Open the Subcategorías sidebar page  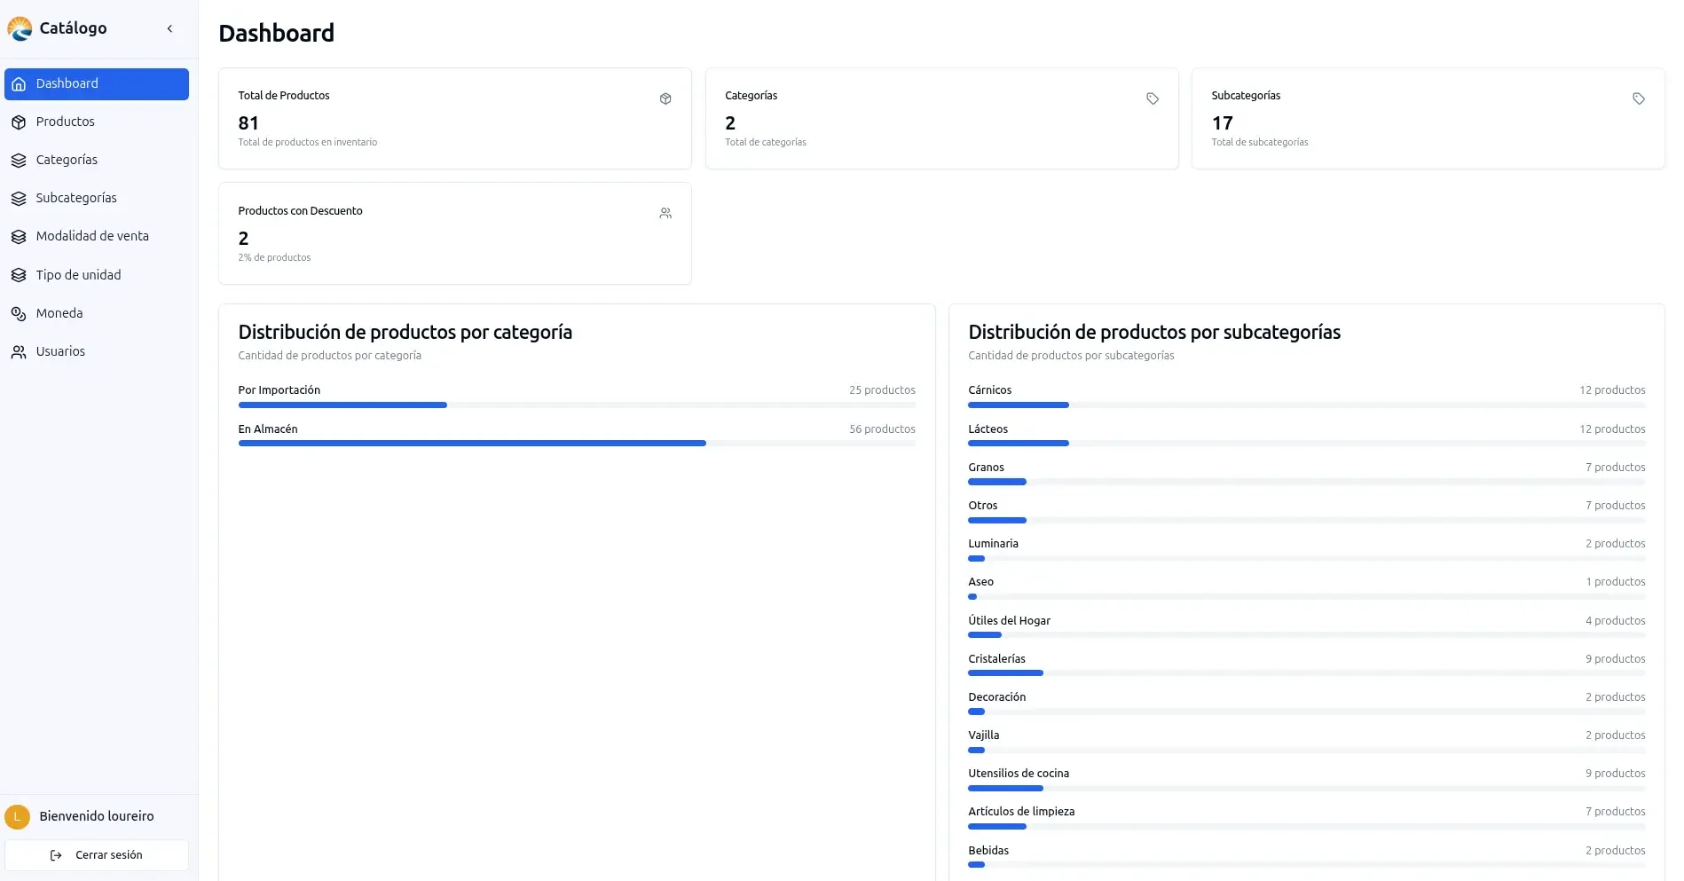tap(76, 198)
